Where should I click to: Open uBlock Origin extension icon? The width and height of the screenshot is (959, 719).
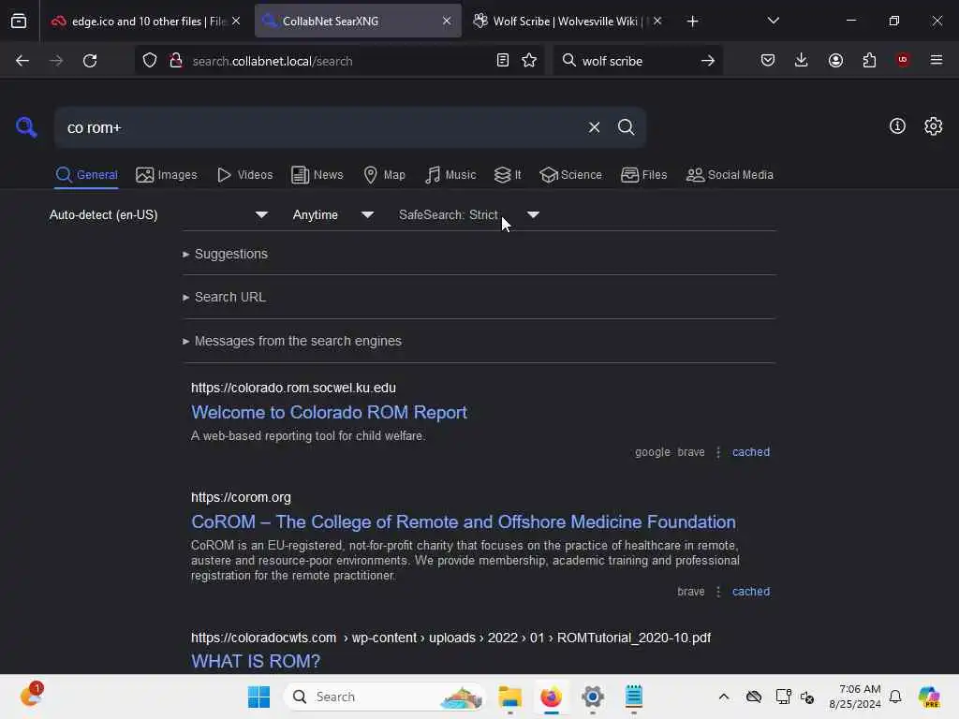[903, 60]
